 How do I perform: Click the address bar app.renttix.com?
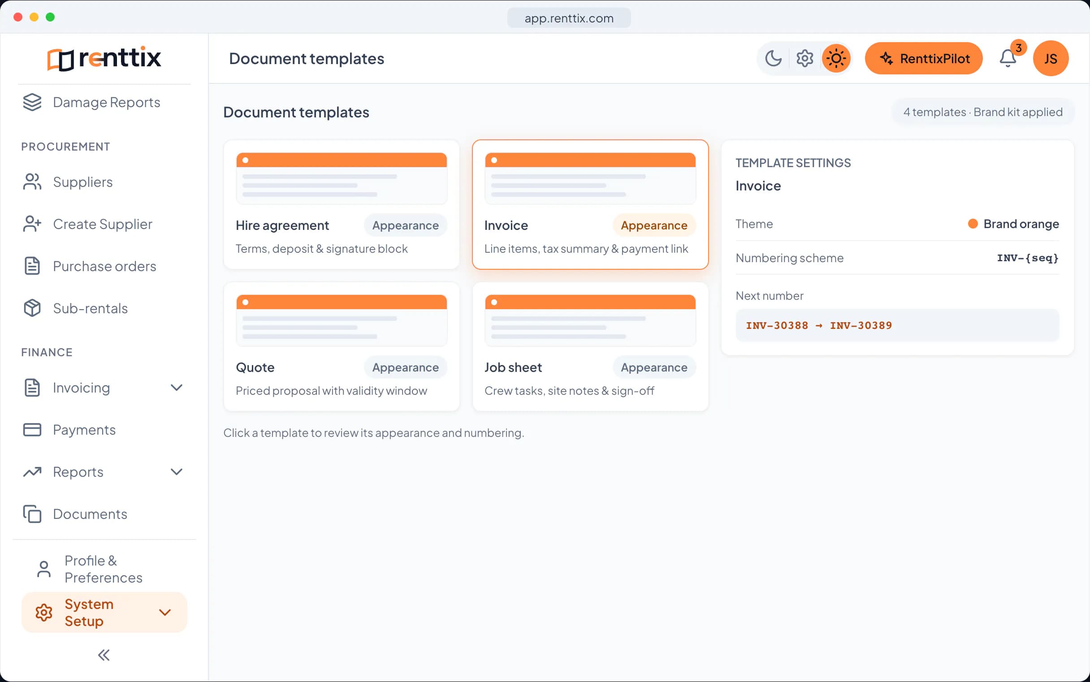tap(569, 18)
